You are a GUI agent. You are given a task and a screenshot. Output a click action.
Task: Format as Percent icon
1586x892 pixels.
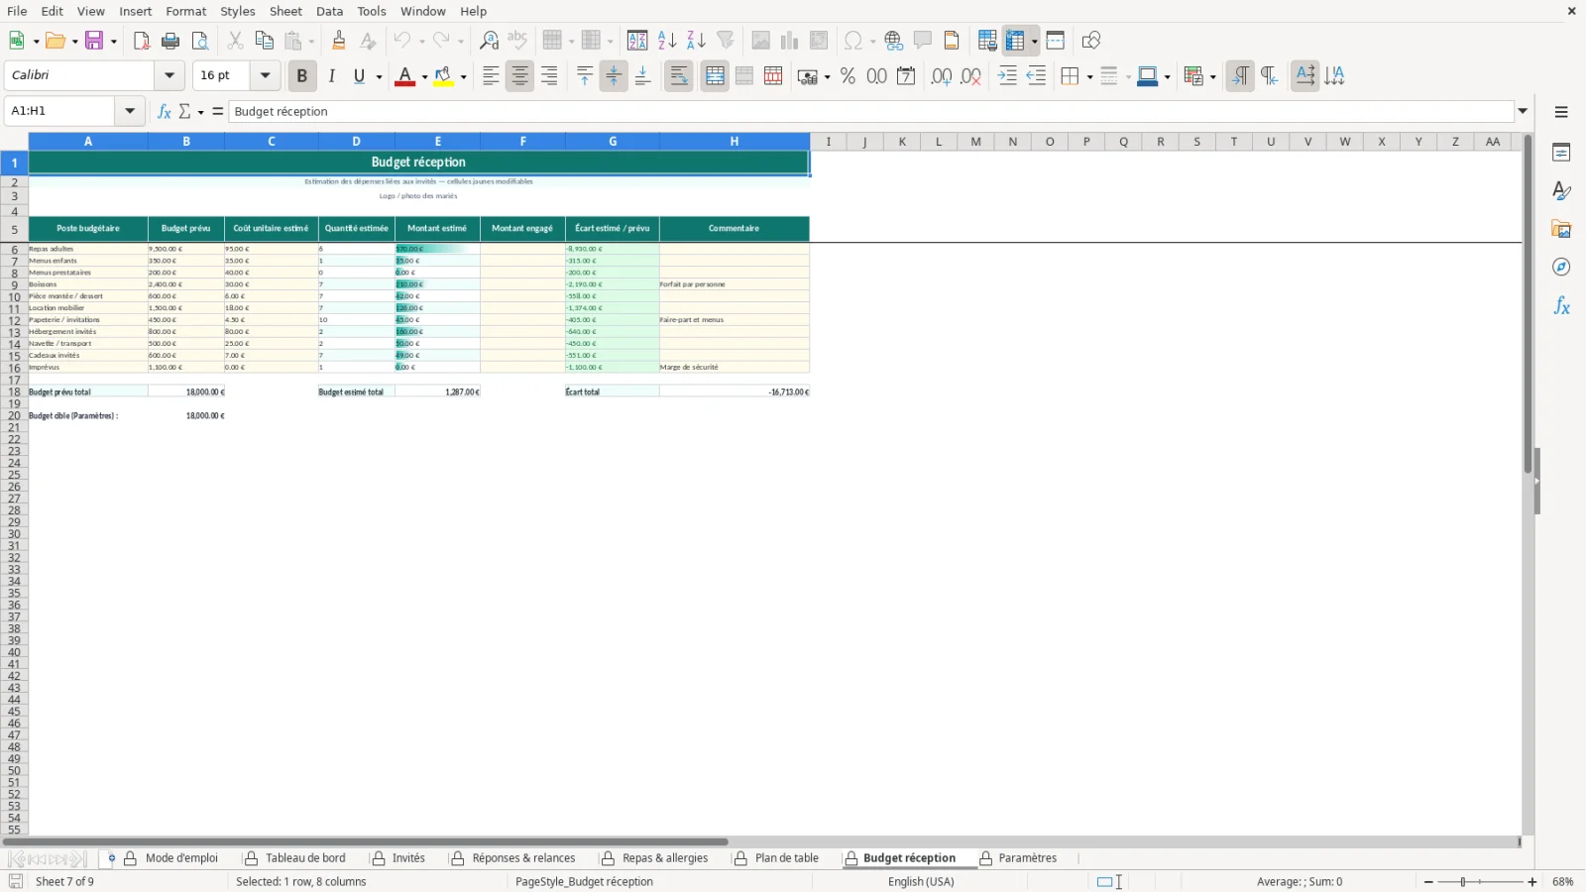pos(848,76)
